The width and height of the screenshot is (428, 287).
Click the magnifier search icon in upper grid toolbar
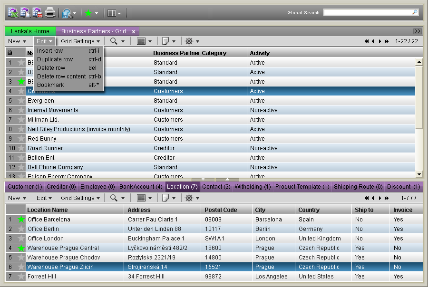[x=114, y=41]
